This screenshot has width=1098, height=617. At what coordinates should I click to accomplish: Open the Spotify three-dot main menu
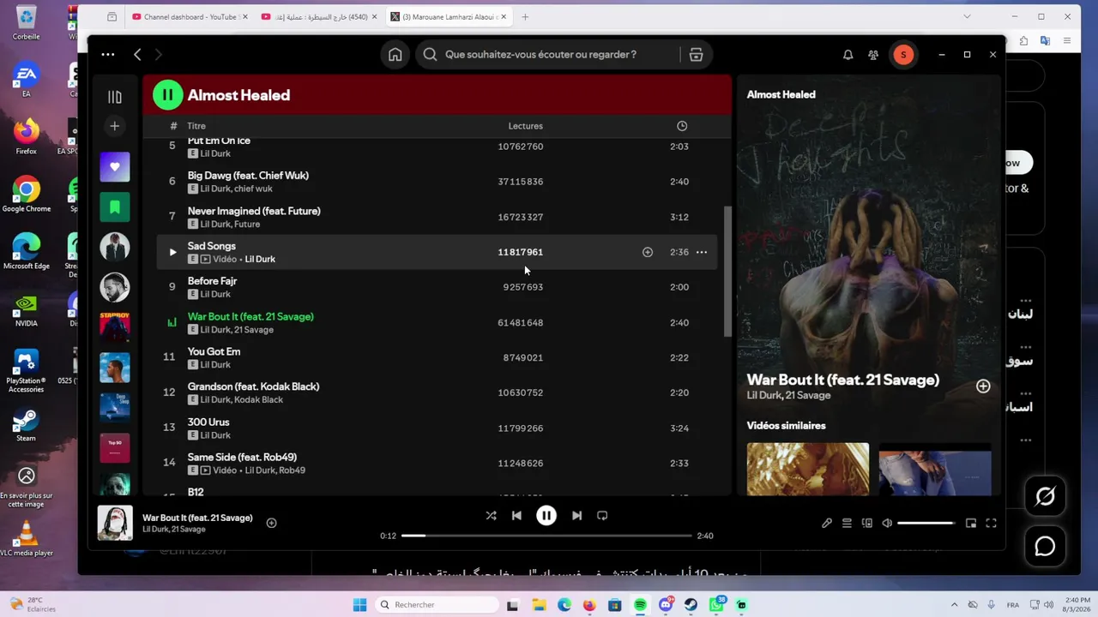pos(107,54)
